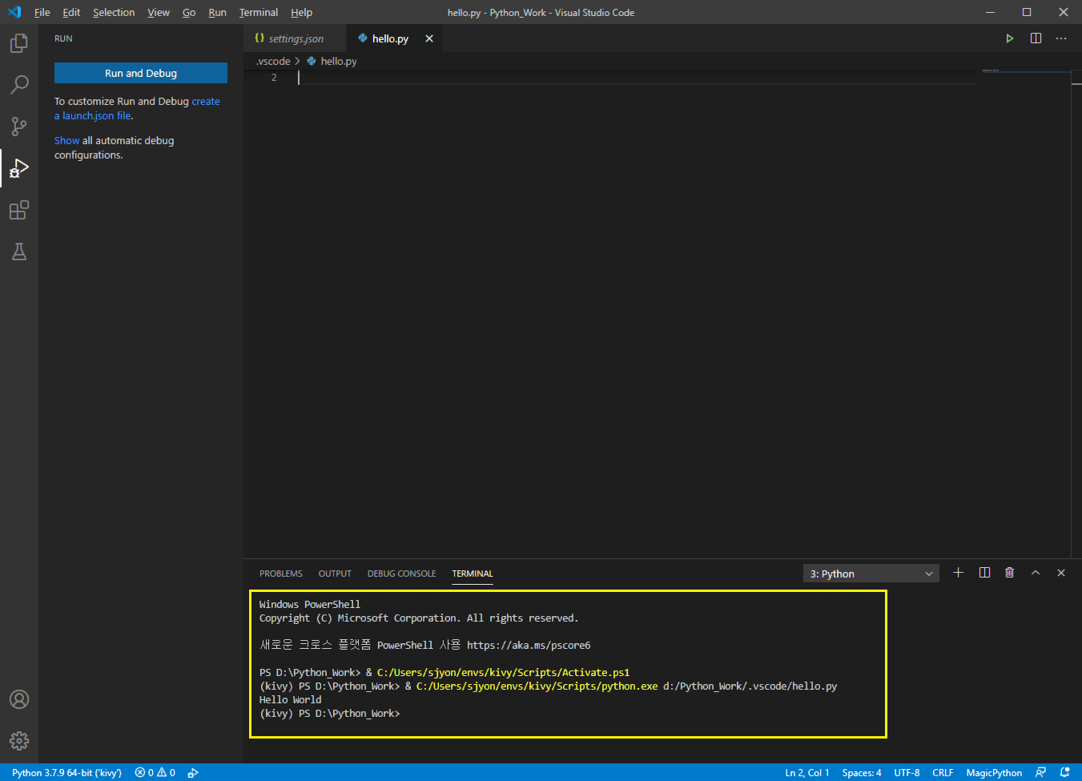
Task: Switch to the settings.json tab
Action: coord(295,38)
